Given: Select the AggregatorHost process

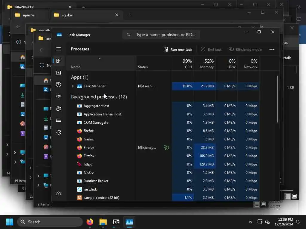Looking at the screenshot, I should 163,106.
